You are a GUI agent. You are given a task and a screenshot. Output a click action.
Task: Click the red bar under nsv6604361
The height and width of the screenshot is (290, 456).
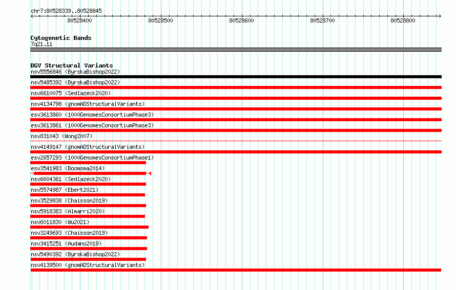[88, 184]
